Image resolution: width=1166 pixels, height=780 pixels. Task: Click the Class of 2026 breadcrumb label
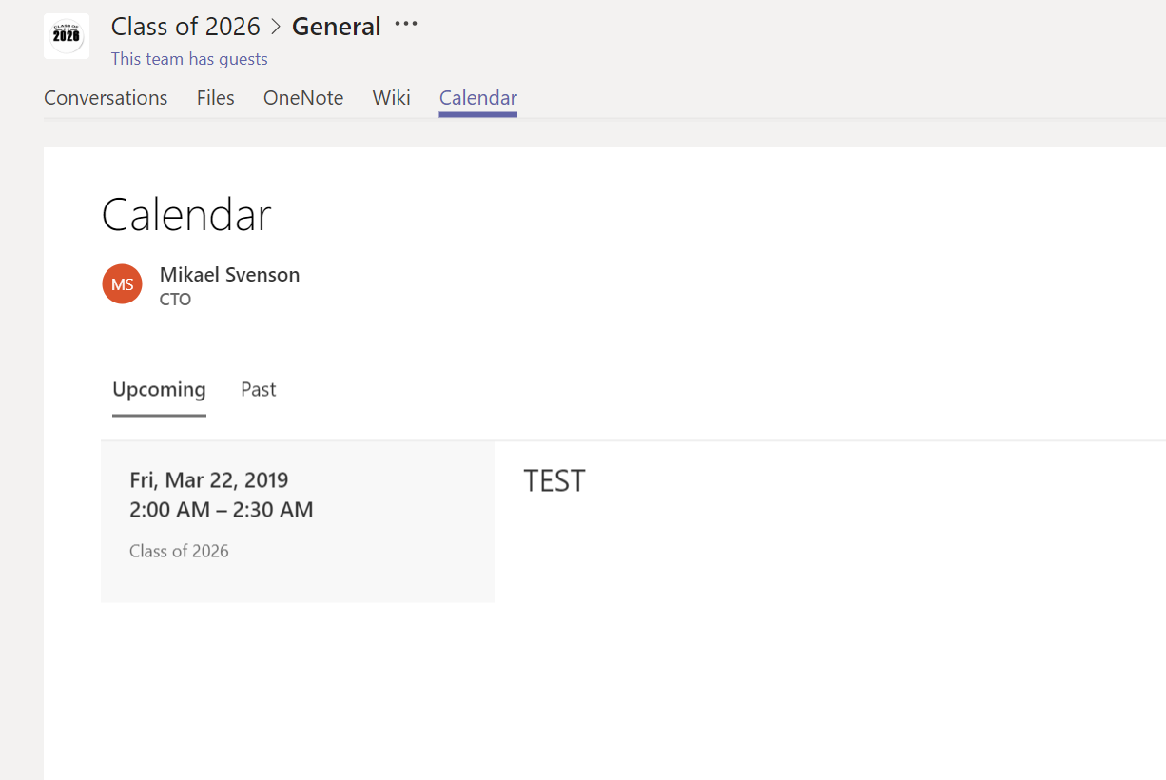pyautogui.click(x=185, y=26)
